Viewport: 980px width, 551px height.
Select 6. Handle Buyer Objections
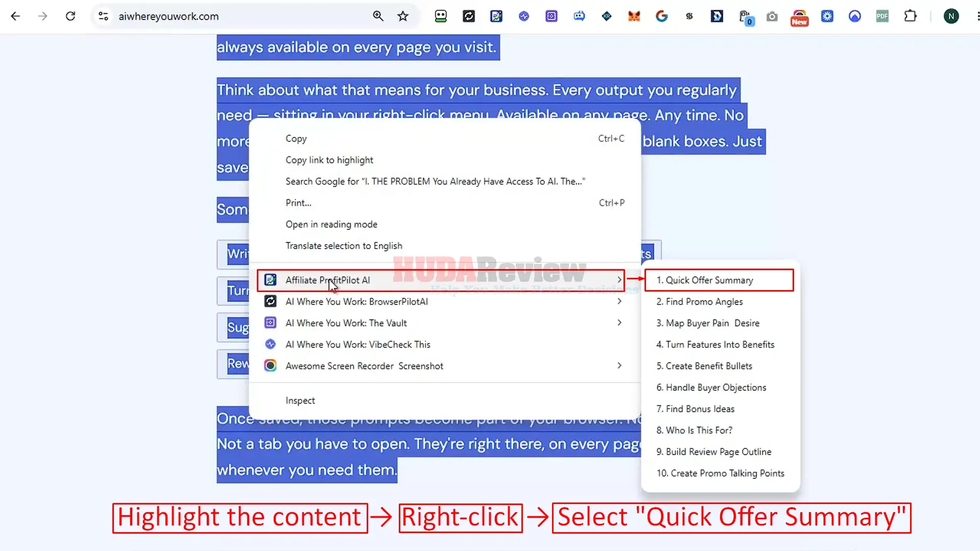721,387
